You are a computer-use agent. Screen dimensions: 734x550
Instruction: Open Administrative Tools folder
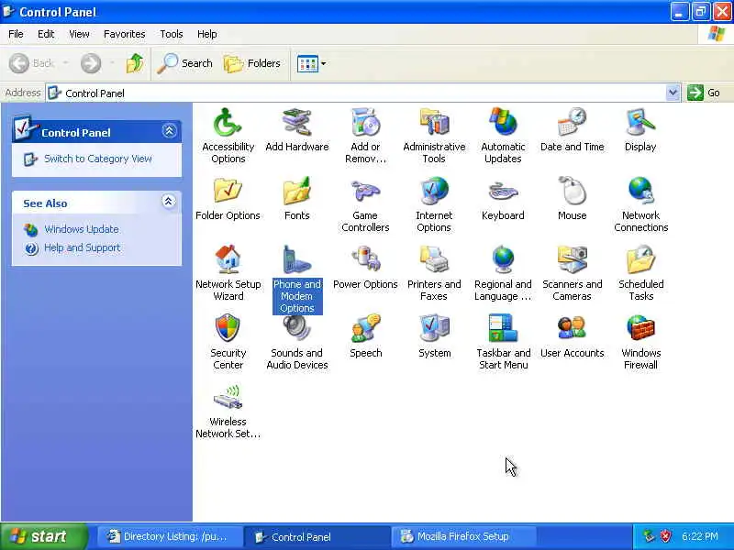click(x=434, y=136)
